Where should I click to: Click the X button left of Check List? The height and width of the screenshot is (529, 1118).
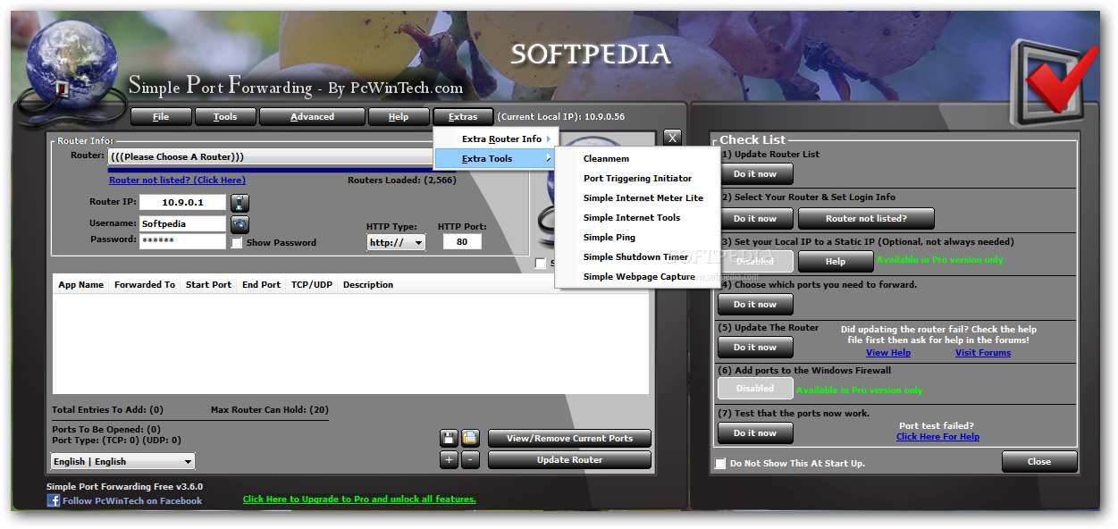point(673,138)
